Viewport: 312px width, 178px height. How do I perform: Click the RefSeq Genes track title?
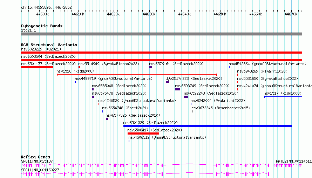35,157
